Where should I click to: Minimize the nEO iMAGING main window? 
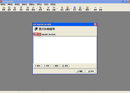122,2
